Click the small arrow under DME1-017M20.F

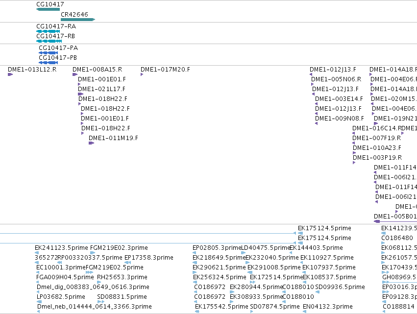[142, 74]
